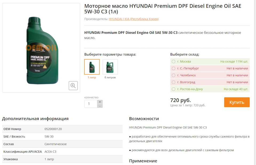Open the HYUNDAI / KIA manufacturer link
The width and height of the screenshot is (256, 165).
tap(134, 19)
